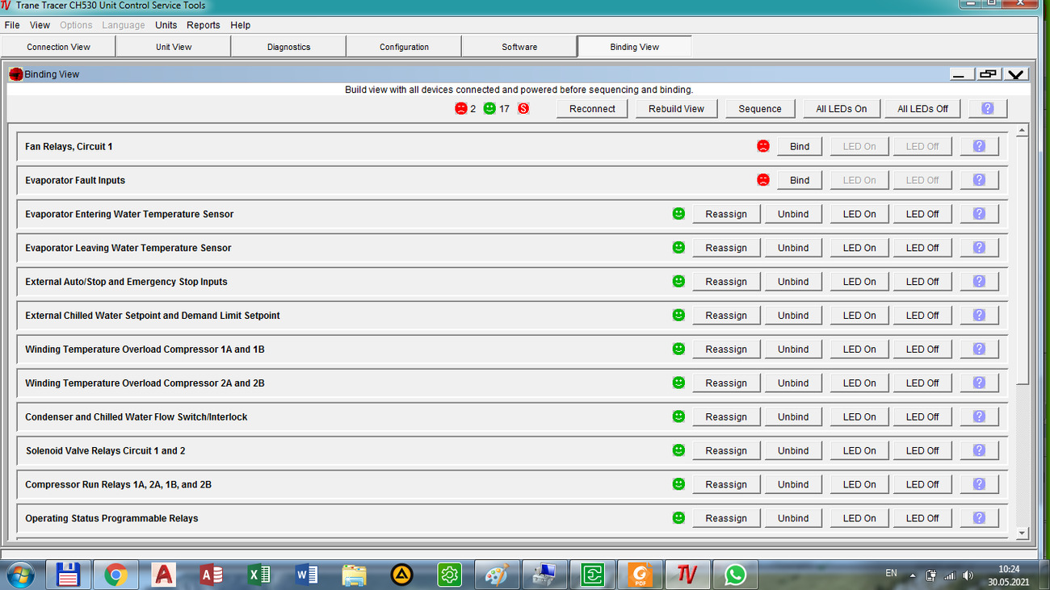Click help icon for Fan Relays, Circuit 1

(979, 146)
